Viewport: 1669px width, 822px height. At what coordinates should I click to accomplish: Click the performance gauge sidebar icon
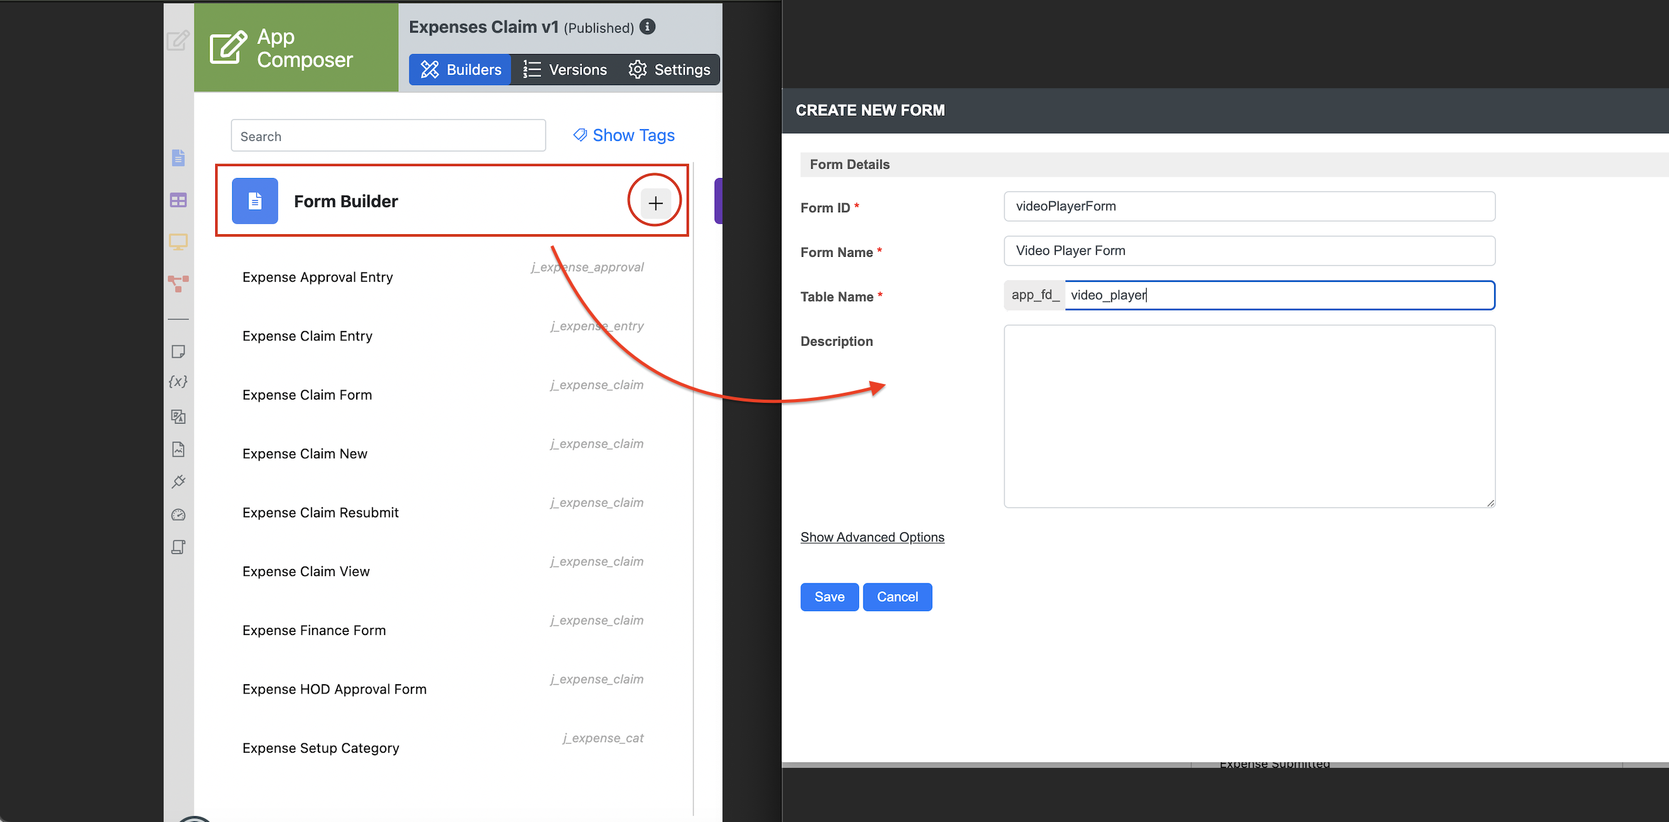tap(178, 515)
